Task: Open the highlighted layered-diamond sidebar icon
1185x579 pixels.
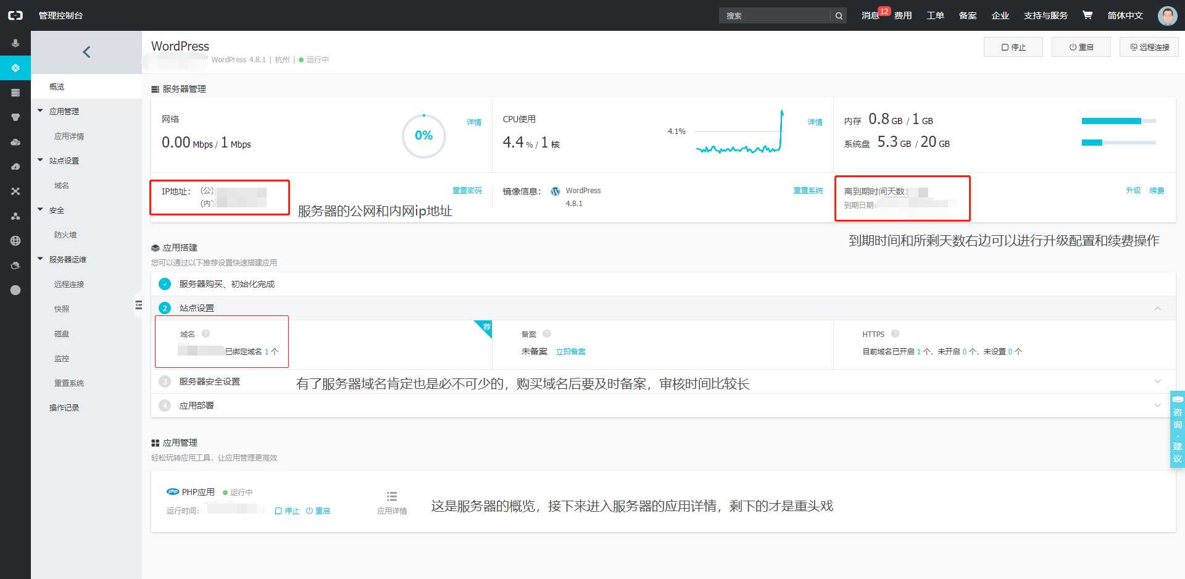Action: pyautogui.click(x=15, y=68)
